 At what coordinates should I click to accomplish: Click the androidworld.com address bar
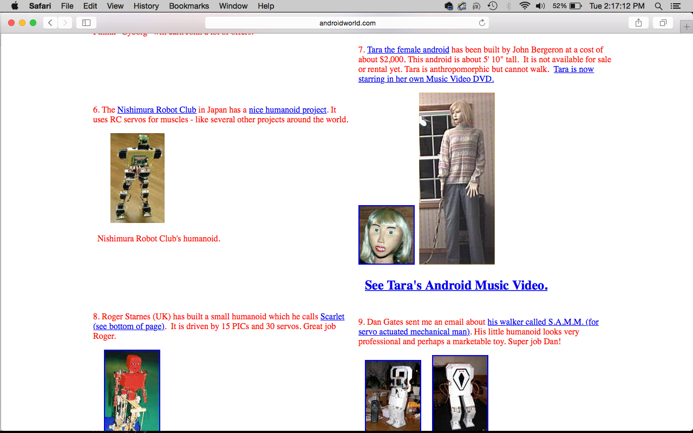coord(347,23)
